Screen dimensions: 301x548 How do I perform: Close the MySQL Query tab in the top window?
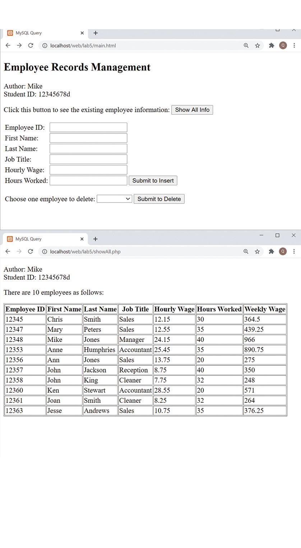82,33
